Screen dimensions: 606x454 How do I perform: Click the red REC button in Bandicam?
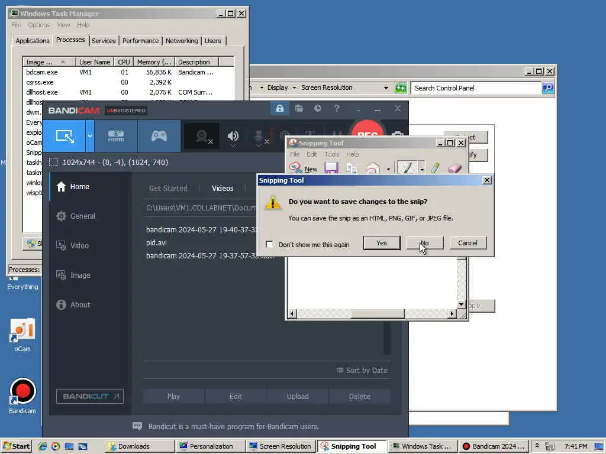click(x=368, y=129)
